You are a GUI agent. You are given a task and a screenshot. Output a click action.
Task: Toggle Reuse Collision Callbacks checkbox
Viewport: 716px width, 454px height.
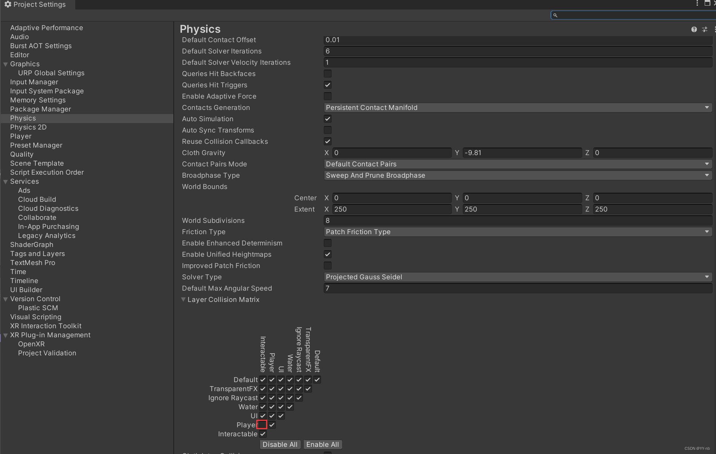(328, 142)
